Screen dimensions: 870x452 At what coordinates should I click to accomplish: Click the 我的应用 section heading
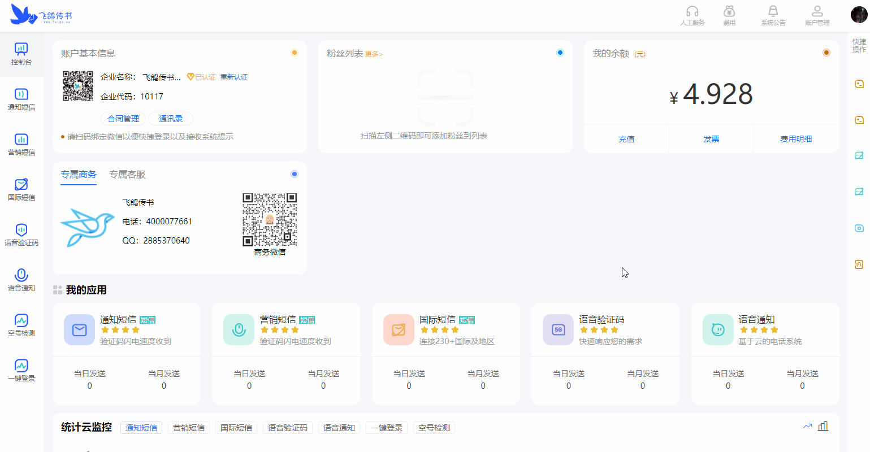(86, 290)
